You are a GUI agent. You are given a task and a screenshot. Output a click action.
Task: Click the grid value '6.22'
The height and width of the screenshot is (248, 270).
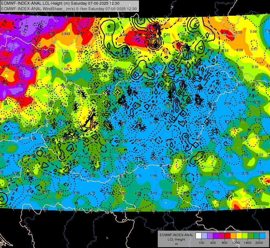point(215,192)
